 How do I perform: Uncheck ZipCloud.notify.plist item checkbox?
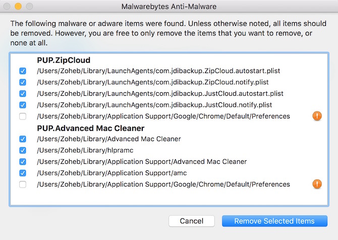23,82
